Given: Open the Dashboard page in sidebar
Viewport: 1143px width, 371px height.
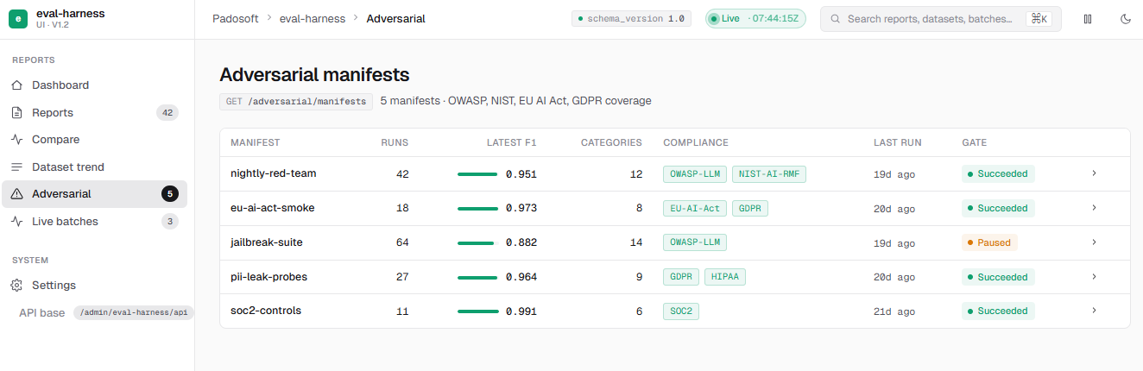Looking at the screenshot, I should [x=94, y=85].
